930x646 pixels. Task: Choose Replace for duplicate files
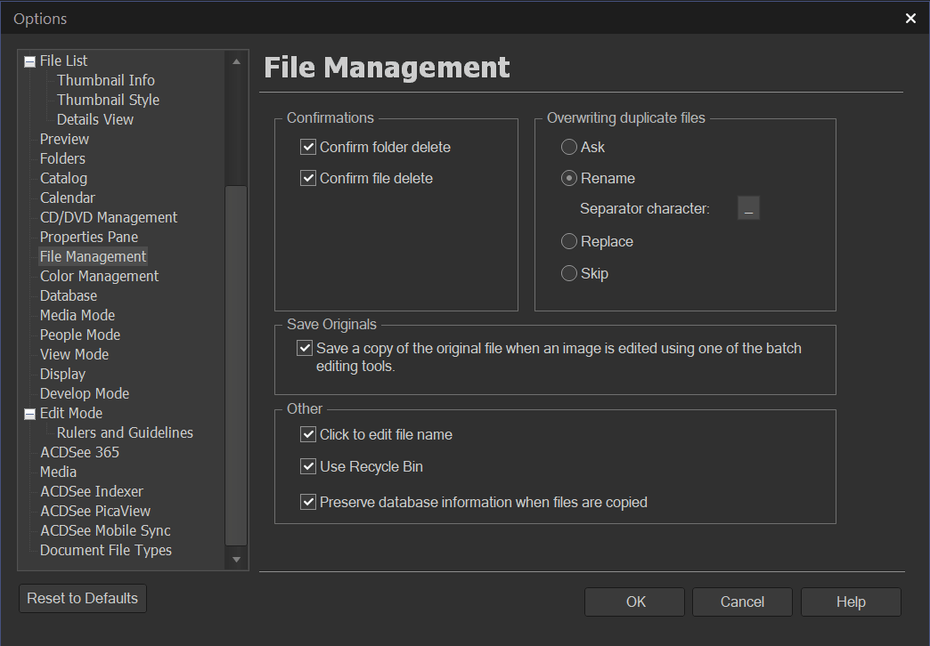[x=569, y=241]
